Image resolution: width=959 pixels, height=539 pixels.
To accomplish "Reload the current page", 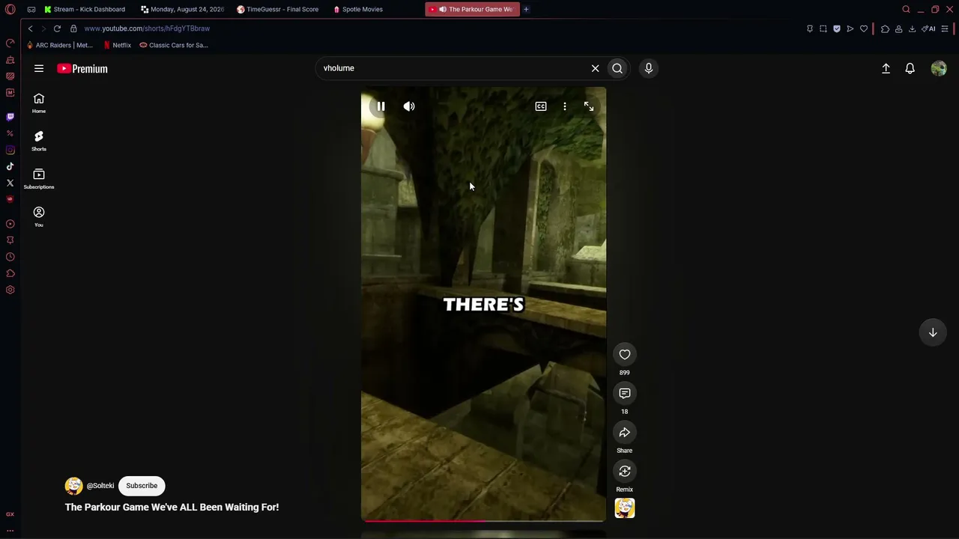I will coord(57,28).
